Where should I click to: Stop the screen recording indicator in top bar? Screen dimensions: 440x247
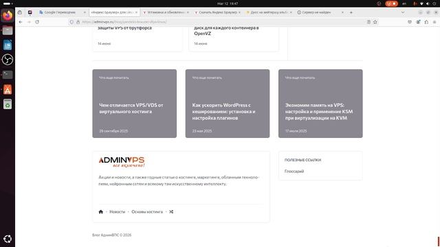coord(391,3)
